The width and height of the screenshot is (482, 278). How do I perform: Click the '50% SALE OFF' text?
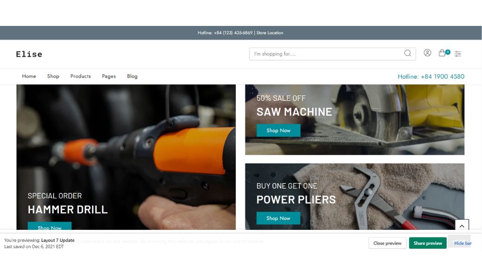click(x=281, y=98)
